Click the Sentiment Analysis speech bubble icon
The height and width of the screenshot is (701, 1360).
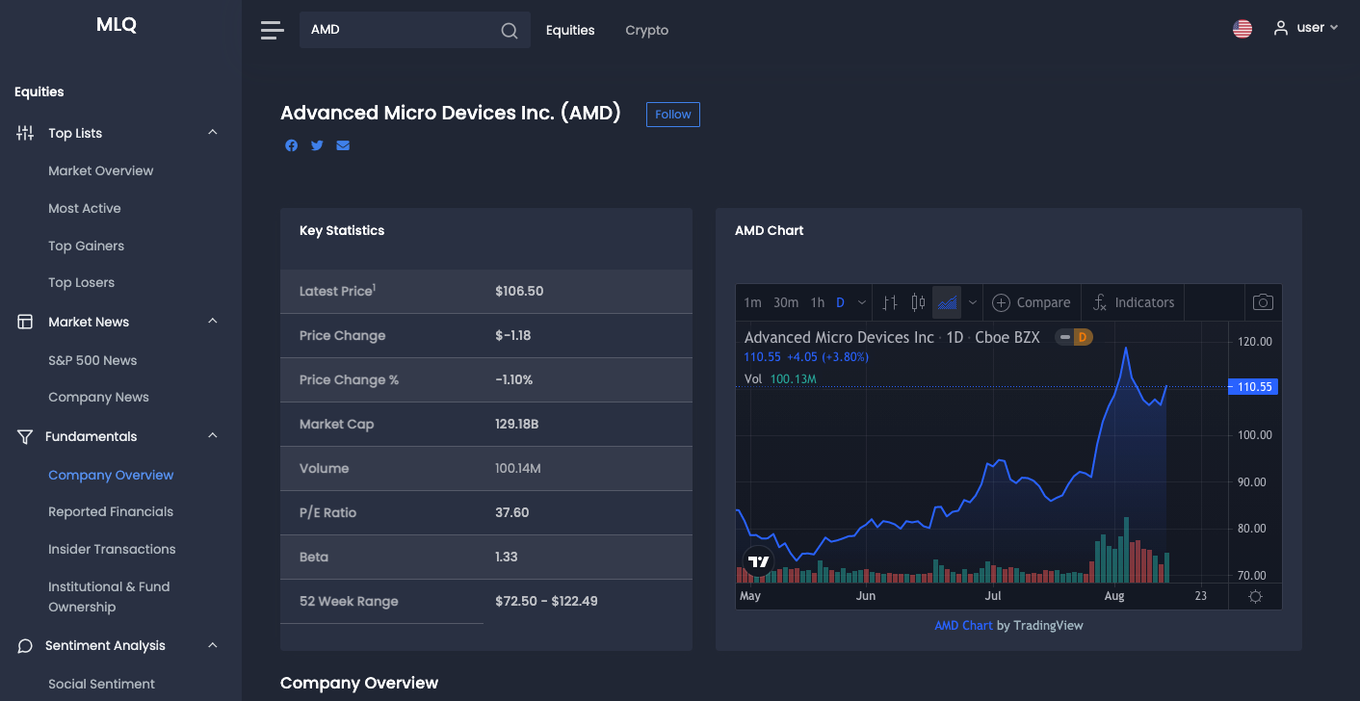25,645
